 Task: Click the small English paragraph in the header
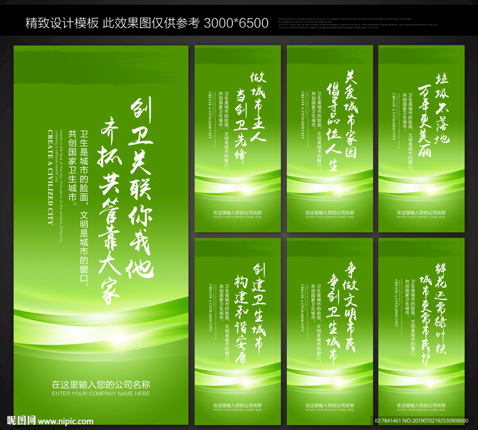(x=358, y=23)
